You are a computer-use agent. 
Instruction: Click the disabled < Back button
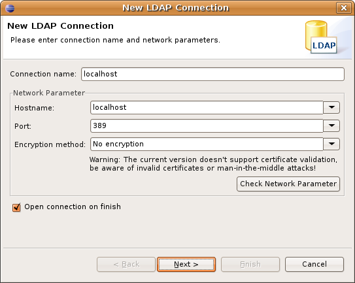tap(126, 264)
